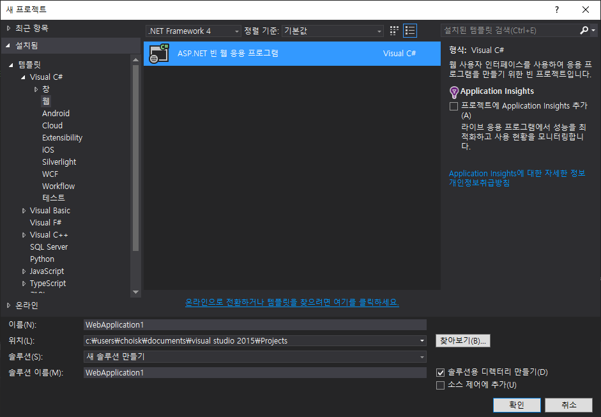Open Application Insights more information link
This screenshot has height=417, width=601.
(x=517, y=173)
